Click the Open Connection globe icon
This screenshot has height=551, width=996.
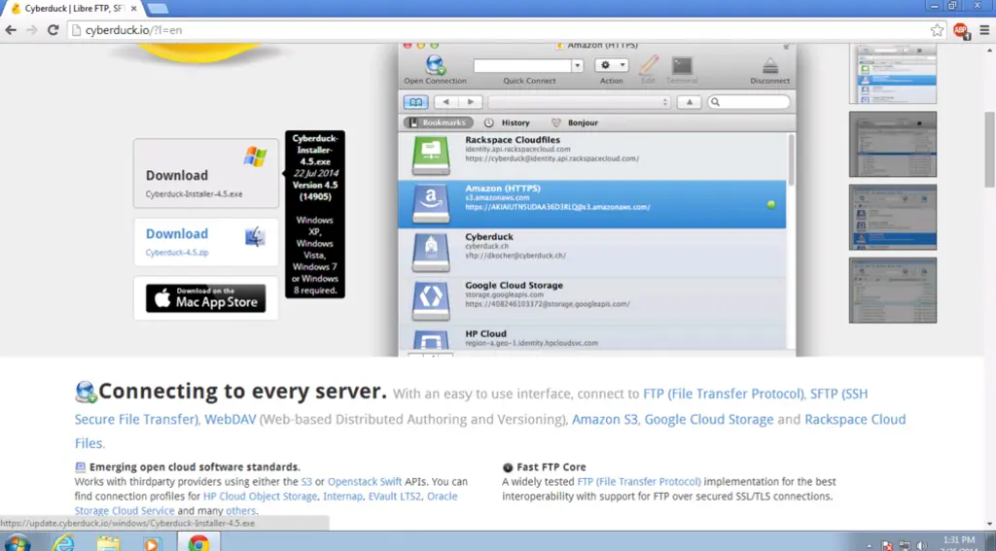[x=435, y=65]
